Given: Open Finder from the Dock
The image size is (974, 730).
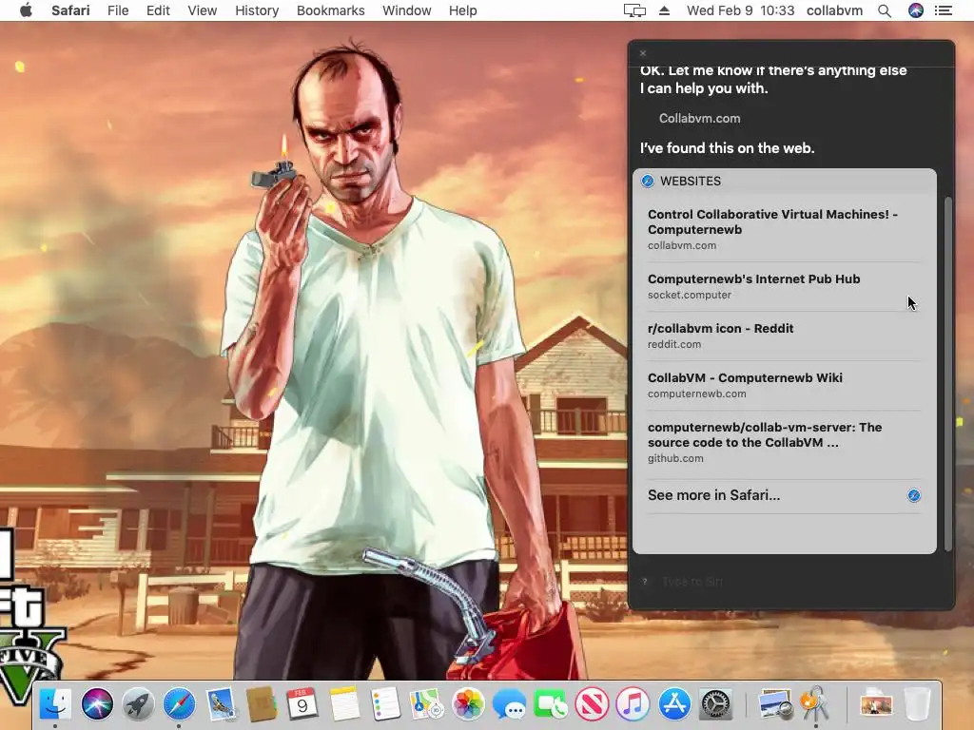Looking at the screenshot, I should tap(55, 704).
